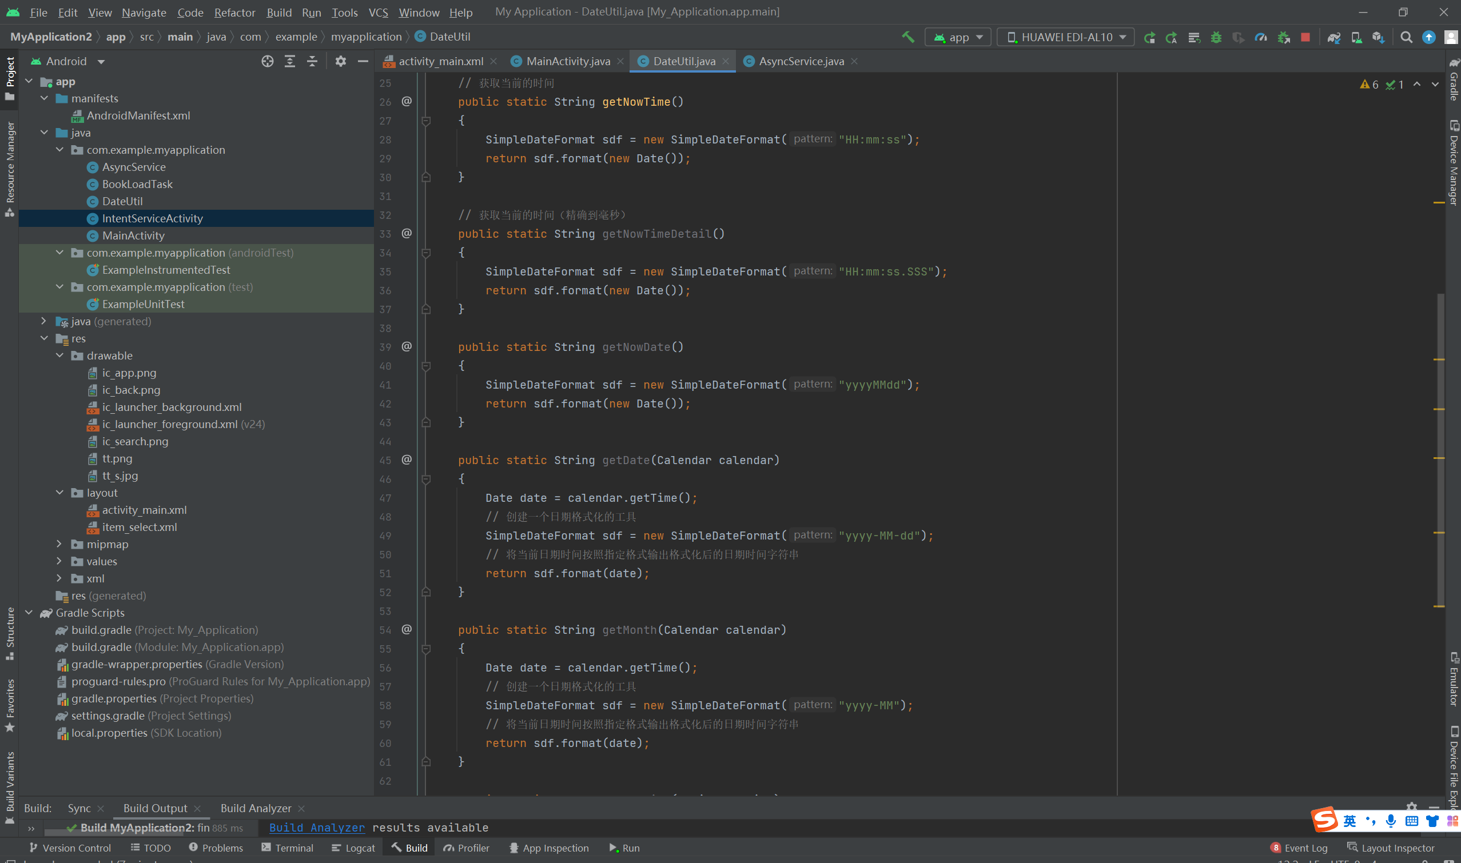Open the app run configuration dropdown

pyautogui.click(x=958, y=37)
